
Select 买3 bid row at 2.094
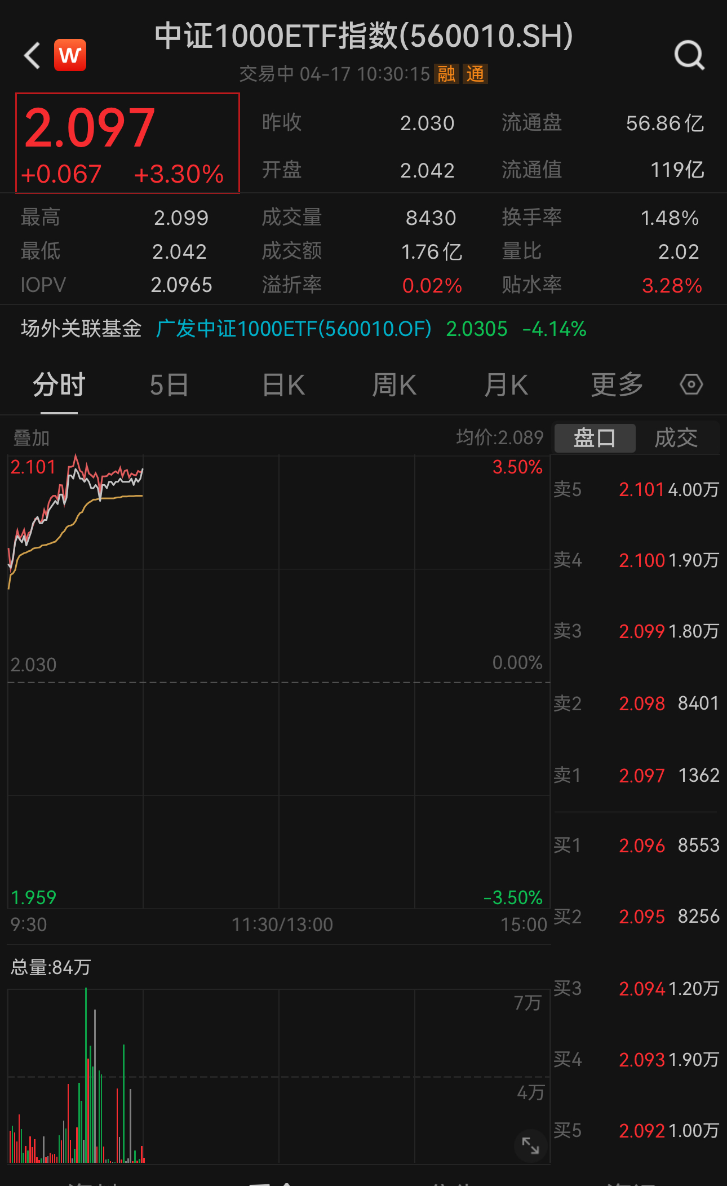click(x=636, y=988)
